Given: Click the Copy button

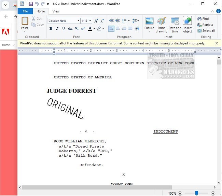Looking at the screenshot, I should point(38,25).
